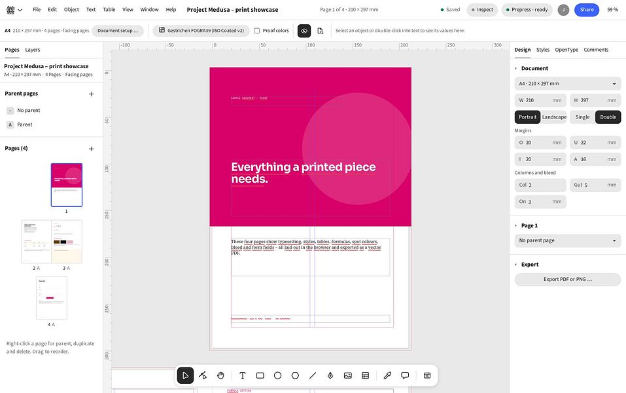Collapse the Export section
626x393 pixels.
tap(516, 265)
